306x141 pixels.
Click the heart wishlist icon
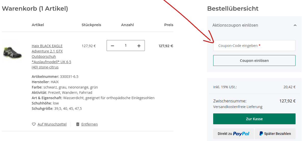(34, 124)
